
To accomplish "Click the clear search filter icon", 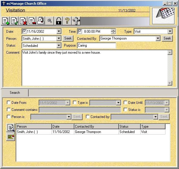I will pos(11,137).
